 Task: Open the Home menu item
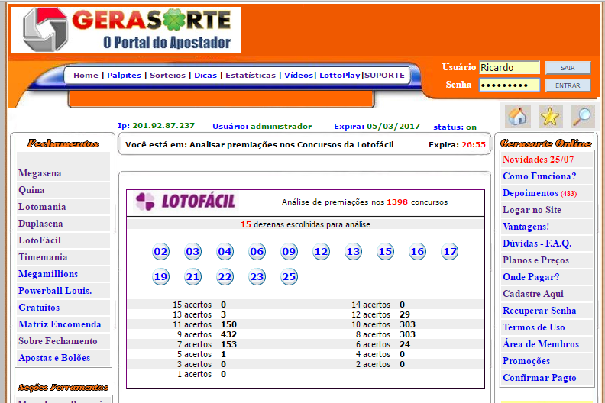click(86, 76)
